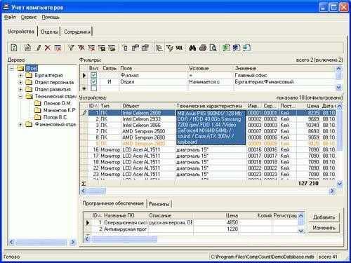Open the Файл menu
Viewport: 351px width, 263px height.
click(x=10, y=17)
